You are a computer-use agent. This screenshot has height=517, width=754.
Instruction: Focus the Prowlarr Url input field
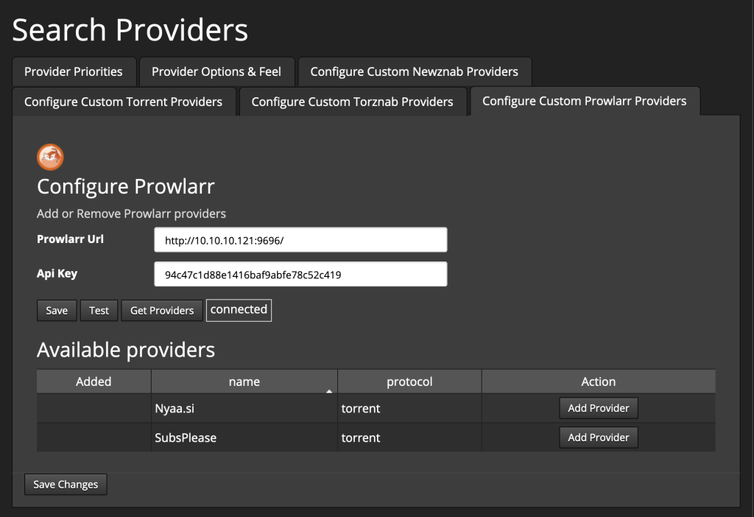click(300, 240)
